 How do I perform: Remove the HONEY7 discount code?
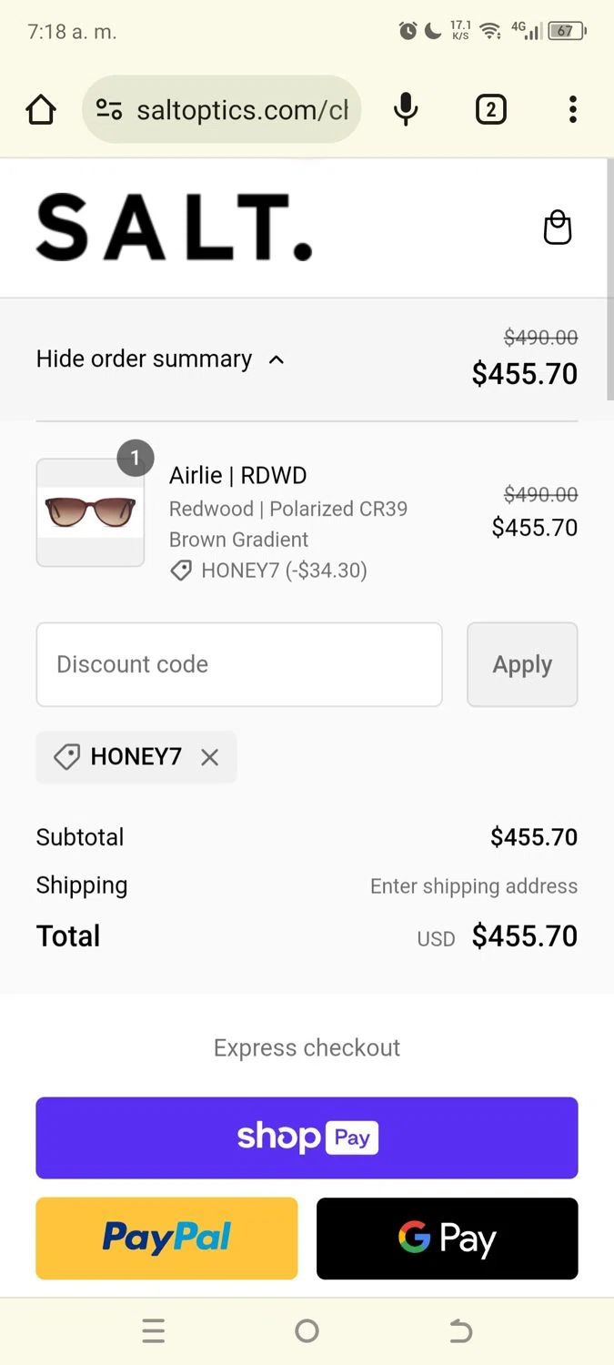[210, 757]
